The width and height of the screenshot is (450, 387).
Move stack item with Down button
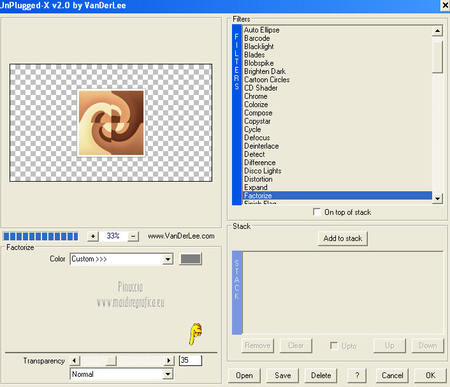[x=428, y=346]
